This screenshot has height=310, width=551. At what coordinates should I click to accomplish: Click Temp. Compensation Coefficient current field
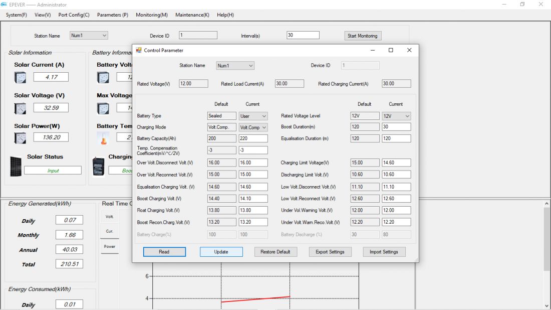[x=253, y=150]
